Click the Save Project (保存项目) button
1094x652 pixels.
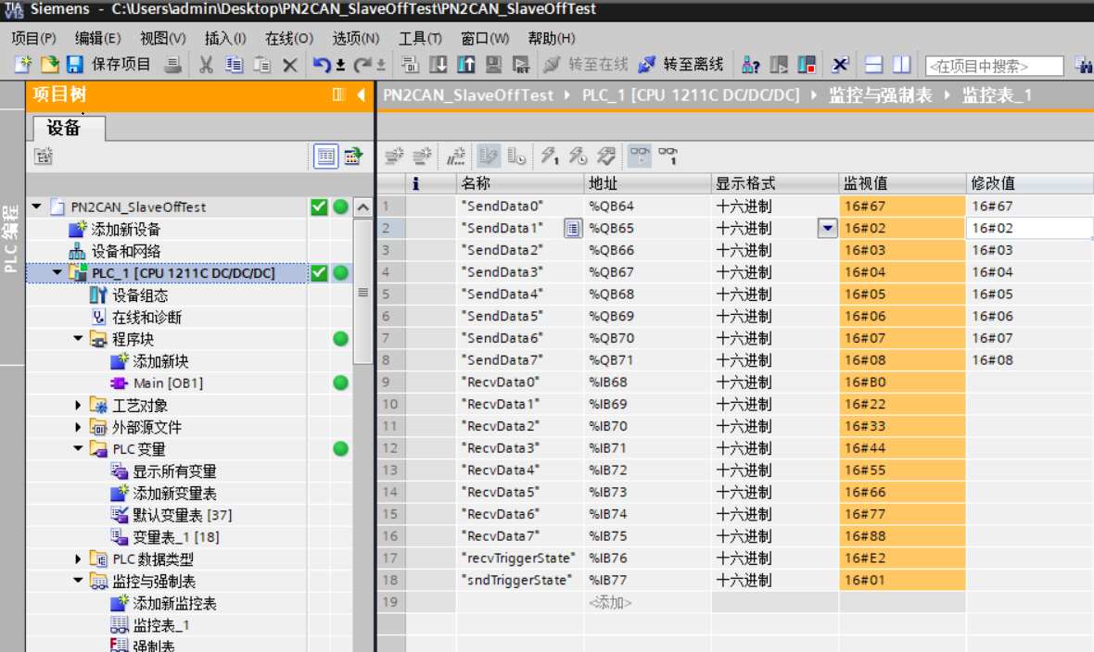(x=109, y=65)
